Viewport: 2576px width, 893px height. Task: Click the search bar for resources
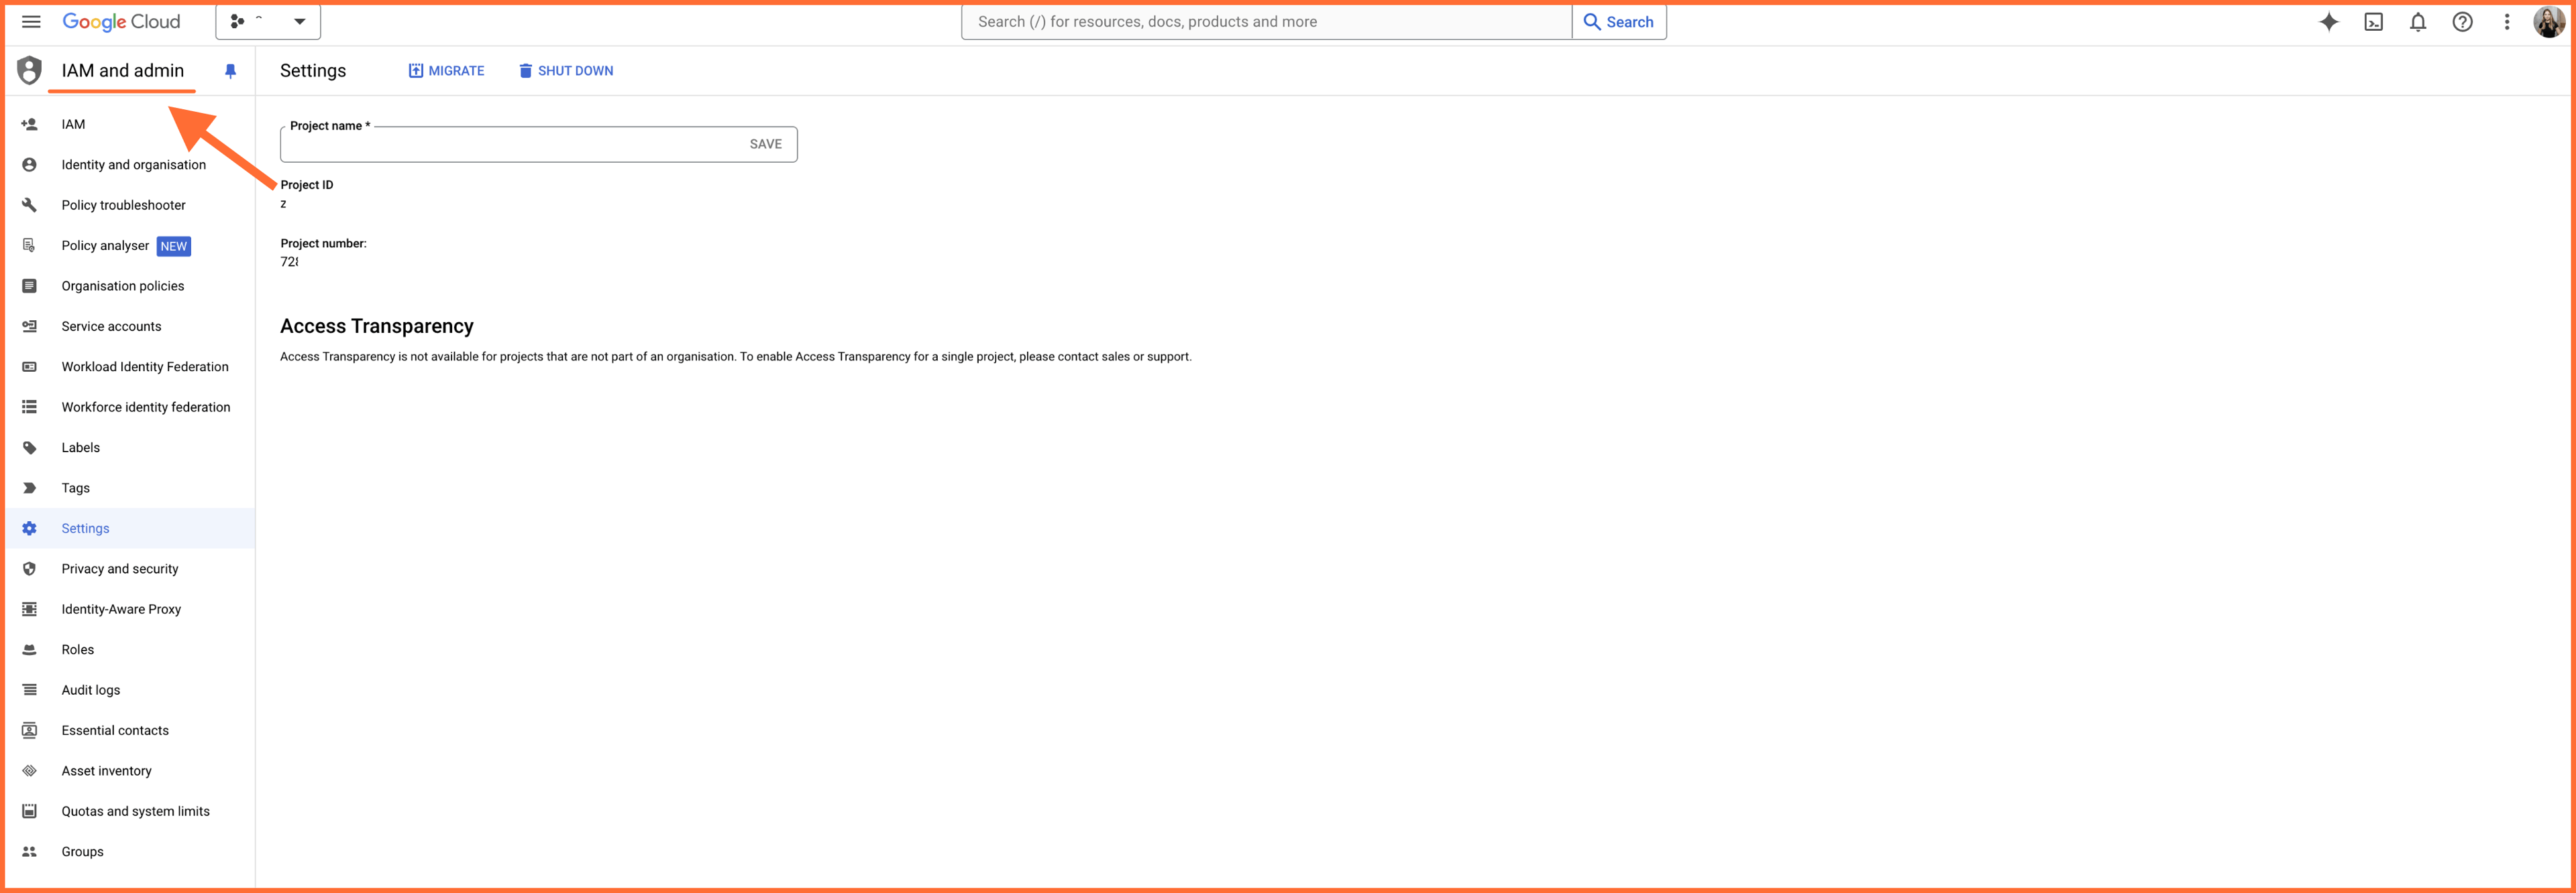(x=1267, y=22)
